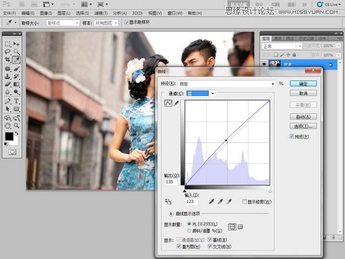Select the 3D Rotate tool
Viewport: 345px width, 259px height.
8,118
